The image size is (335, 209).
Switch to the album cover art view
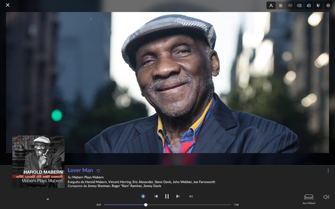click(281, 5)
